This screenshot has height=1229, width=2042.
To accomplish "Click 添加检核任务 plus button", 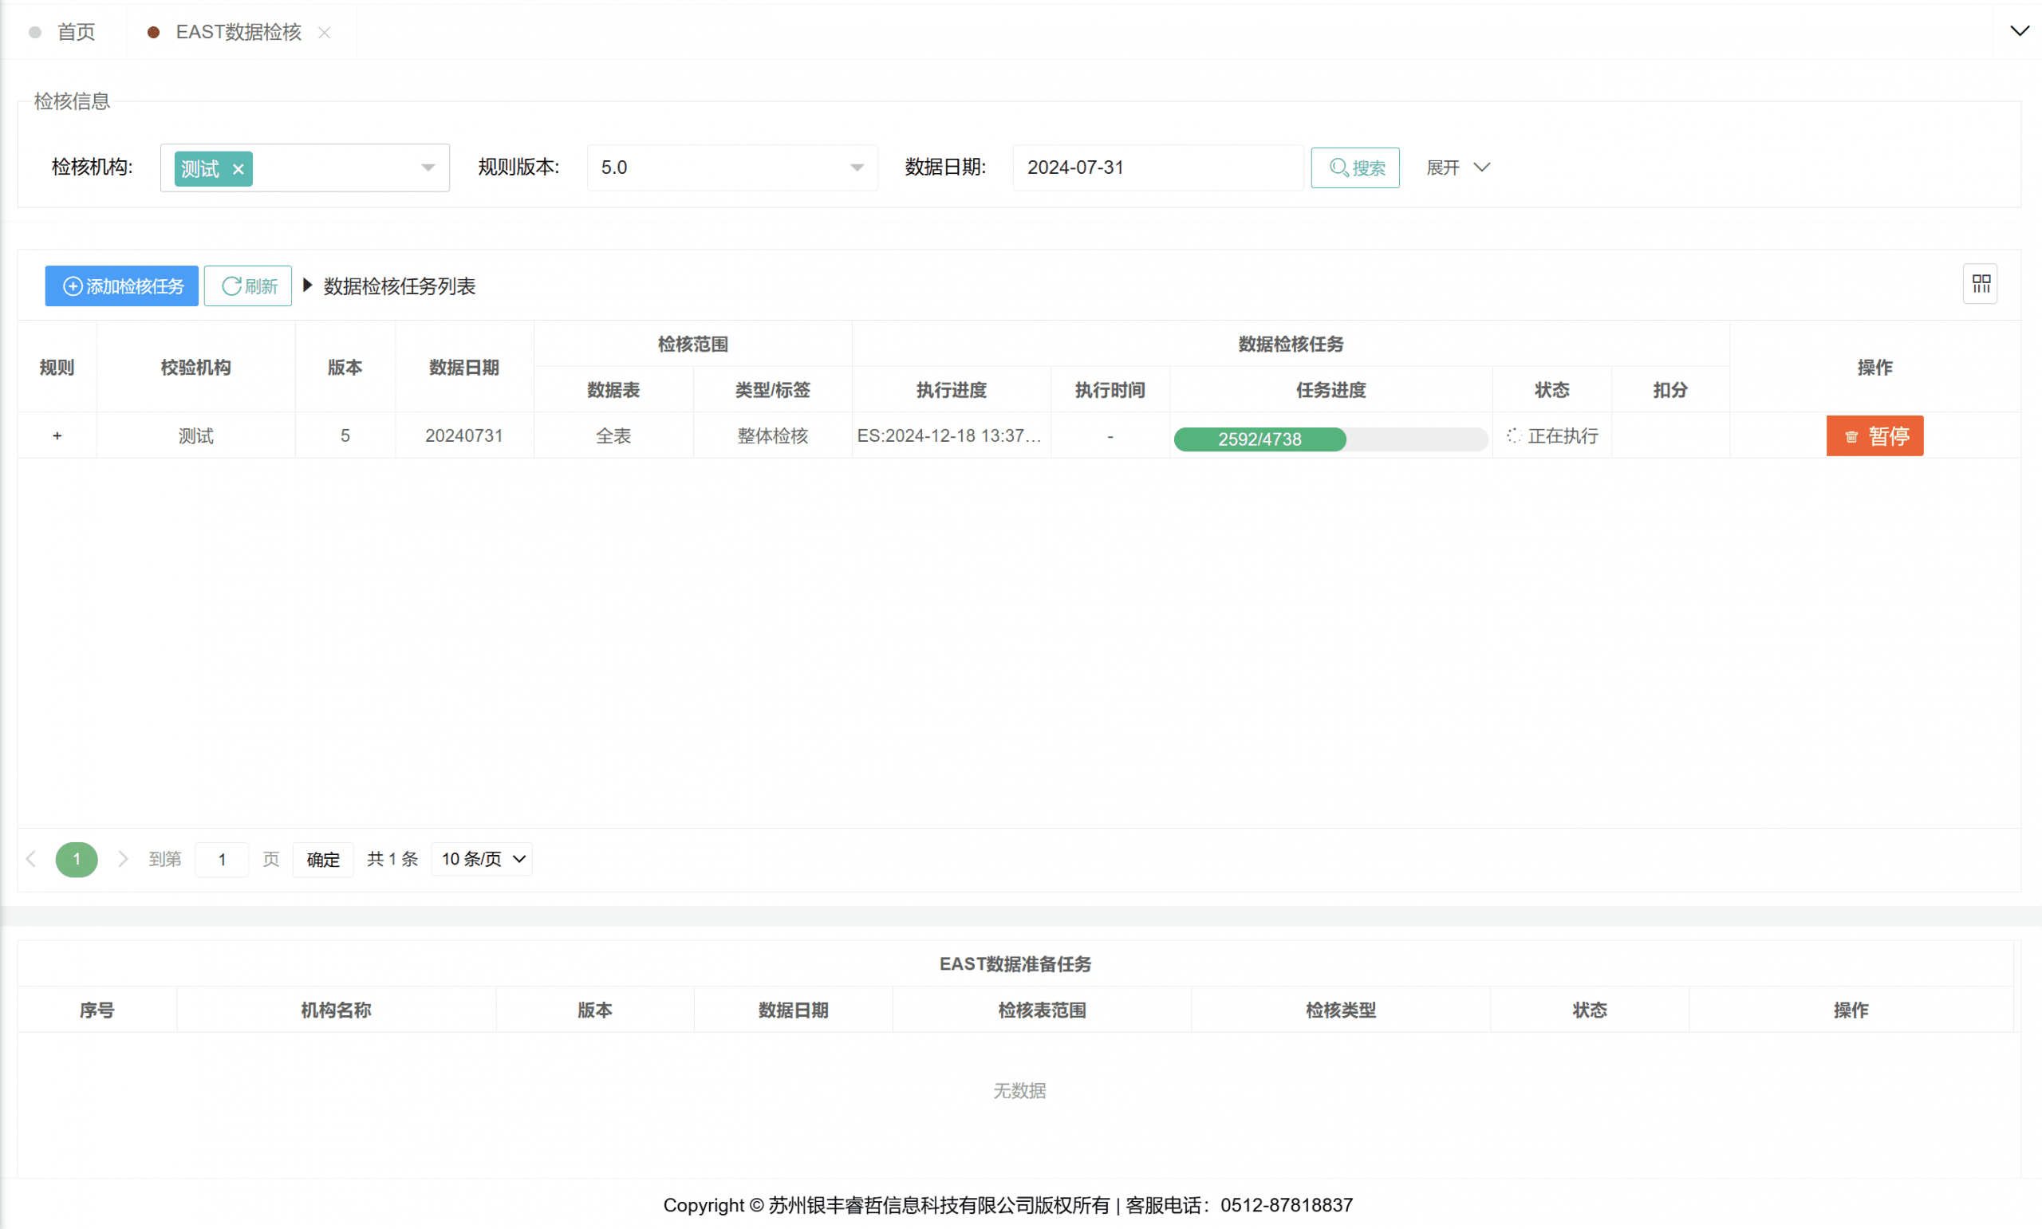I will coord(122,286).
